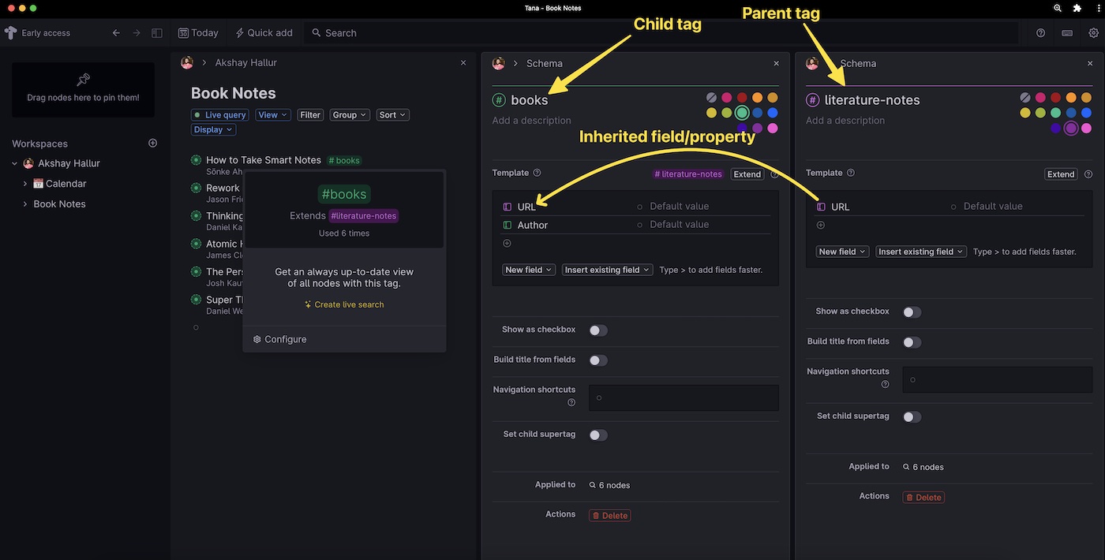Click the add workspace plus icon
The height and width of the screenshot is (560, 1105).
point(152,144)
